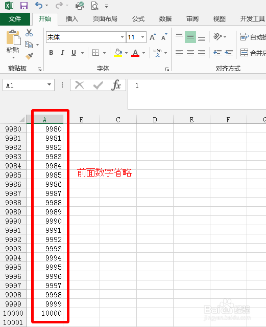Expand the Name Box dropdown arrow
The width and height of the screenshot is (266, 327).
tap(50, 84)
